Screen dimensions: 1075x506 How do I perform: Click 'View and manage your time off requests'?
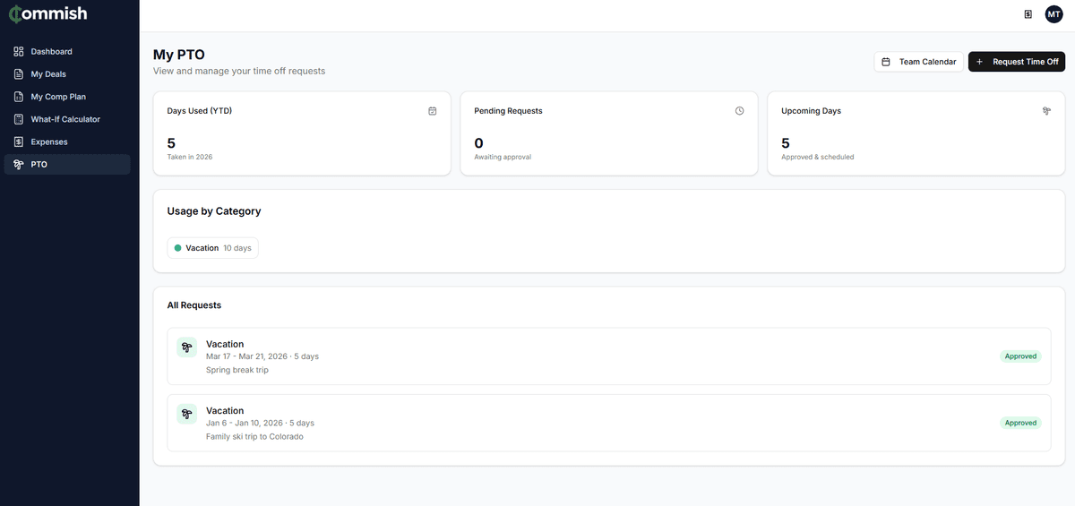[x=239, y=71]
